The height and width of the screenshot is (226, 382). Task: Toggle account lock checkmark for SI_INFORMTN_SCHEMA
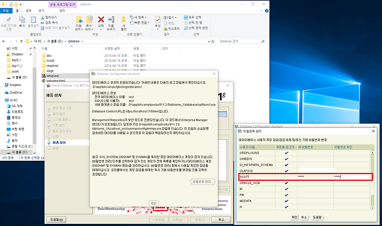(x=286, y=165)
